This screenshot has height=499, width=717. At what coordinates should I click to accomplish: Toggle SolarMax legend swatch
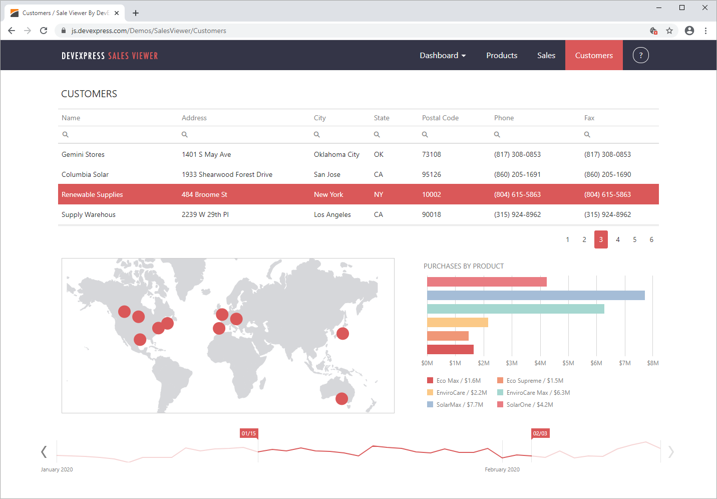430,404
